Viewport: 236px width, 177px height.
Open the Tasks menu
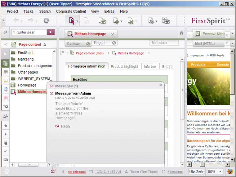click(28, 11)
